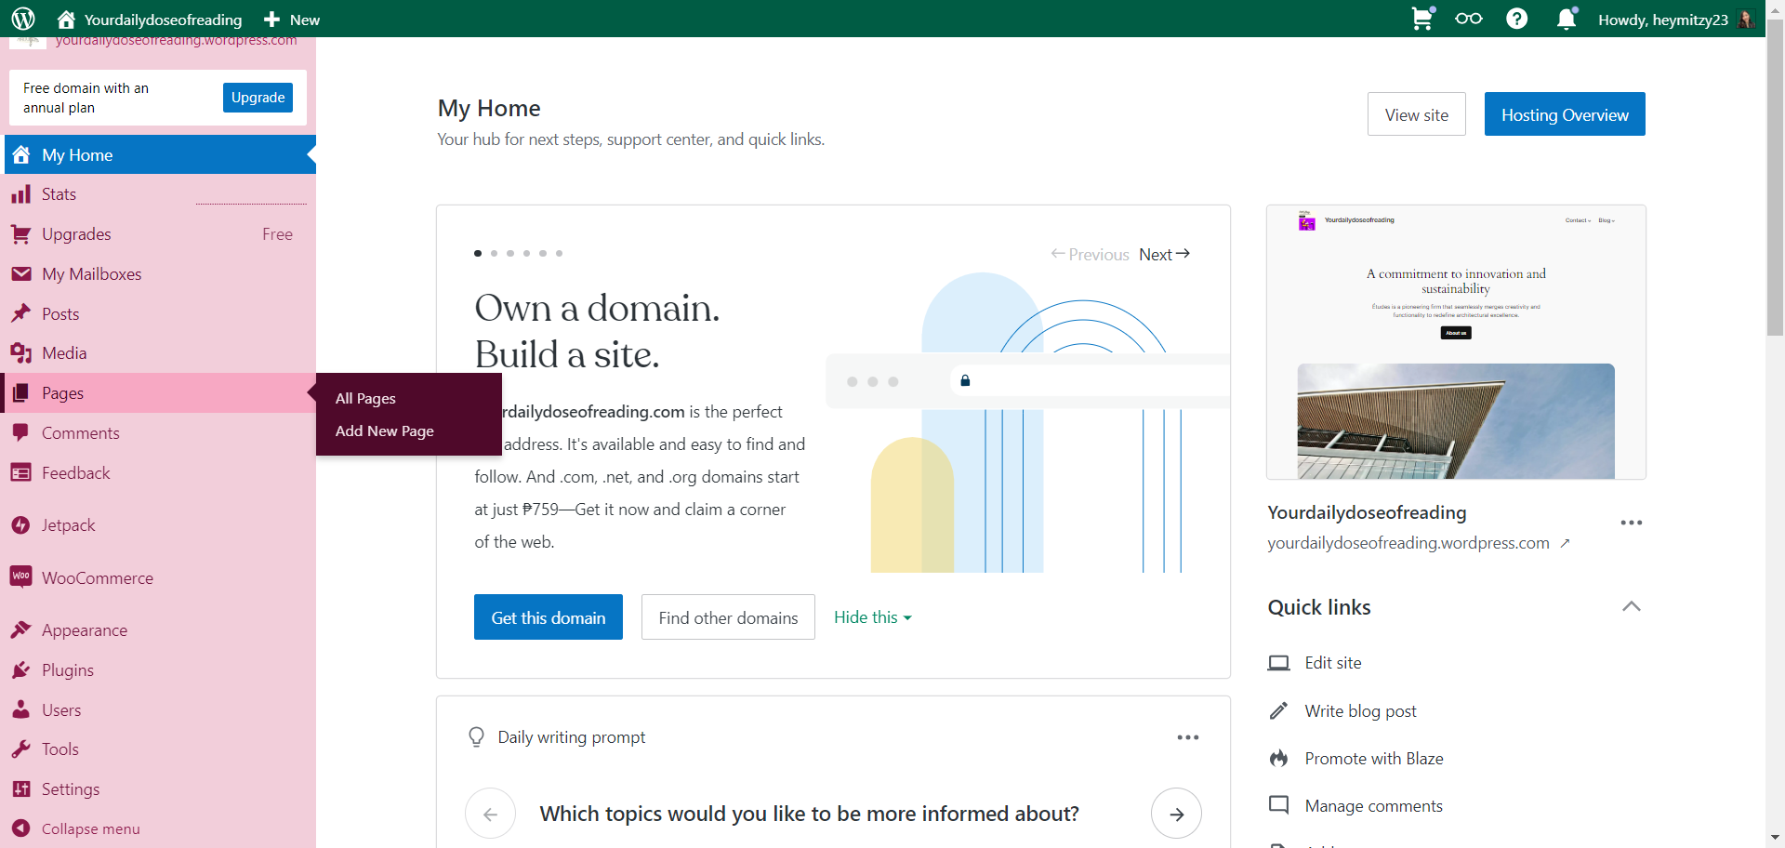This screenshot has width=1785, height=848.
Task: Click the page vertical scrollbar
Action: 1775,177
